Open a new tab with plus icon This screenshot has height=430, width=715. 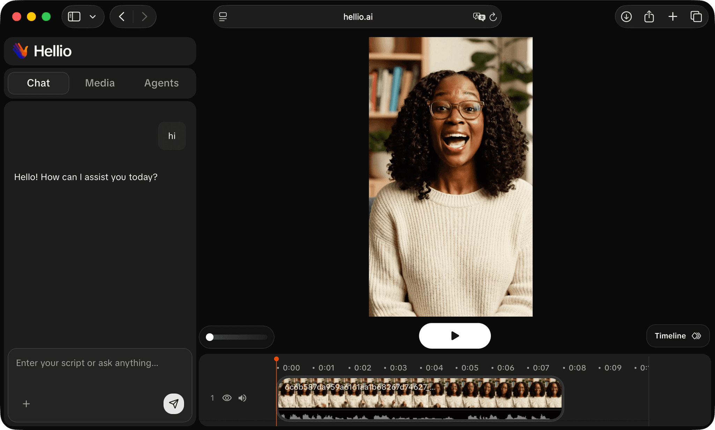[x=673, y=17]
